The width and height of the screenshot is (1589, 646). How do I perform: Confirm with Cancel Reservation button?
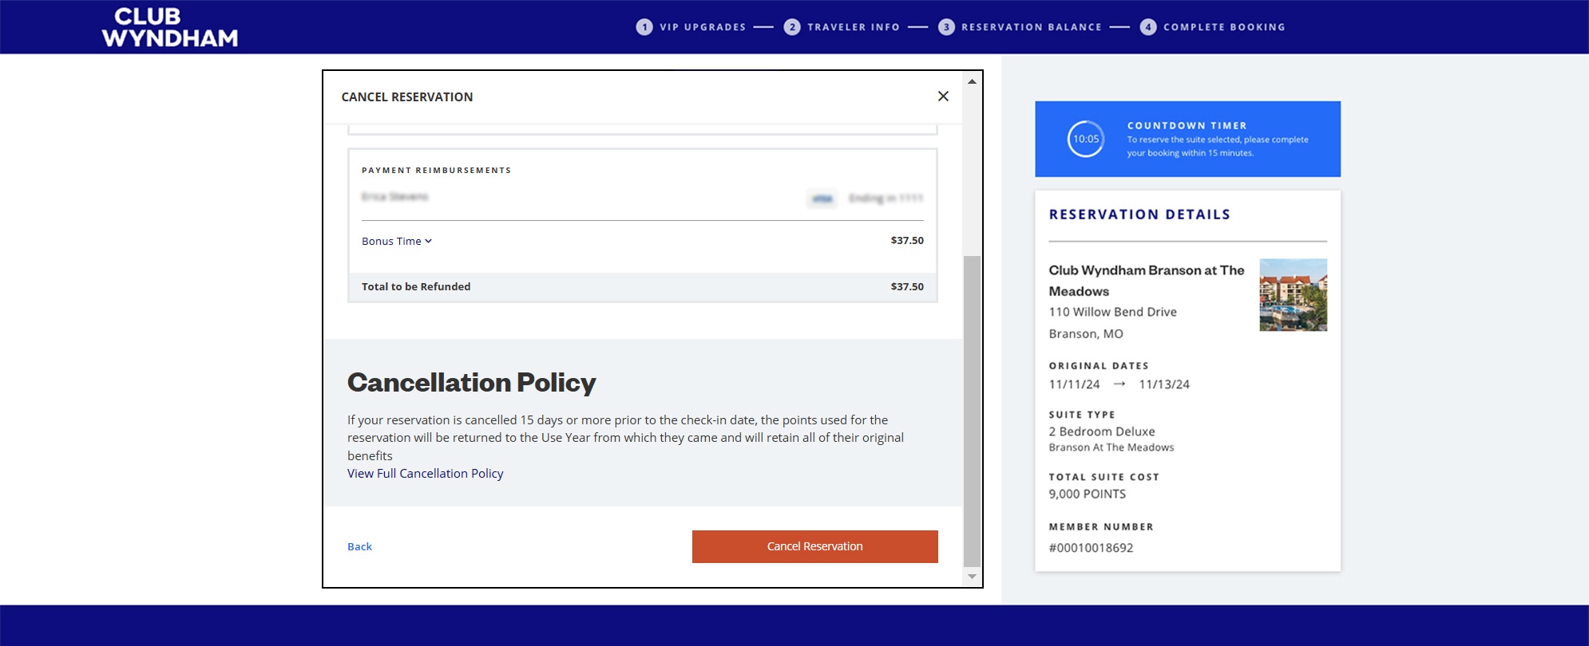coord(814,546)
